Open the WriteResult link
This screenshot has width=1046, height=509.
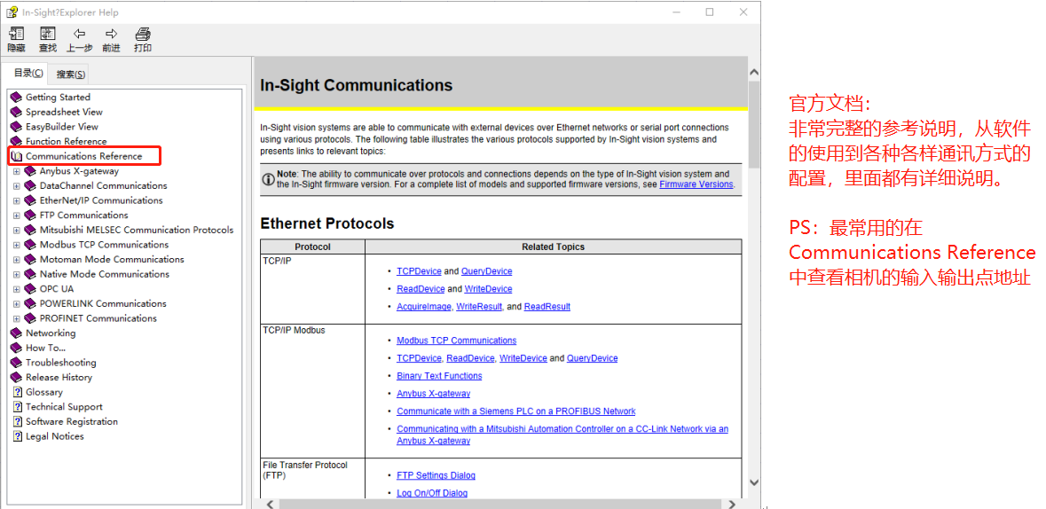[480, 306]
